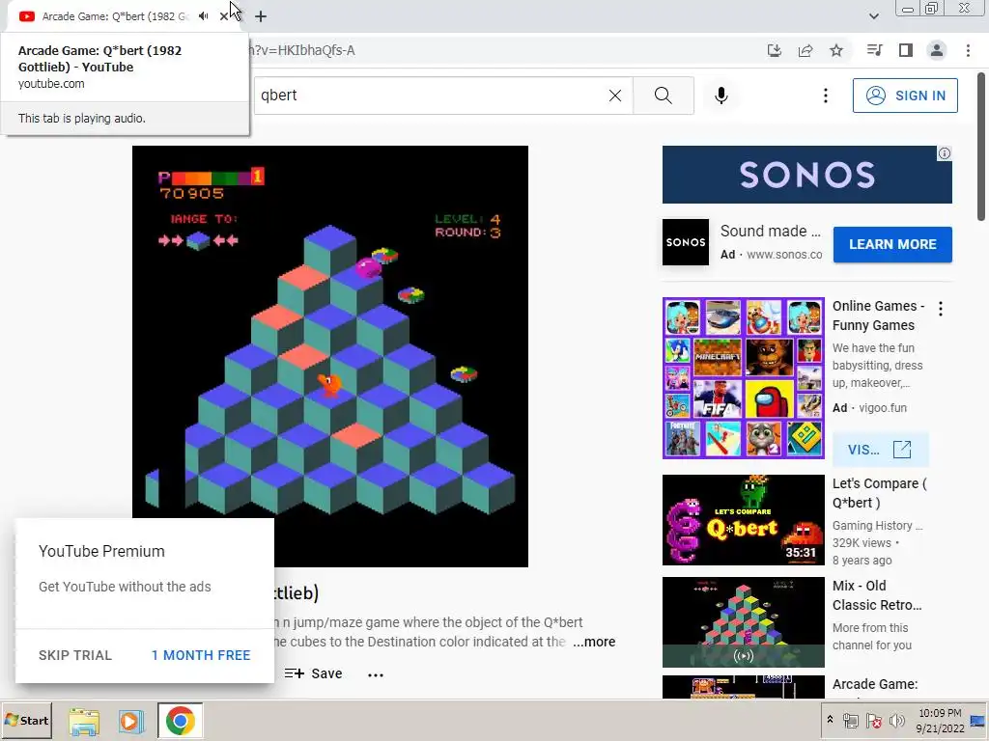
Task: Click the Show desktop icon at the tray edge
Action: [978, 721]
